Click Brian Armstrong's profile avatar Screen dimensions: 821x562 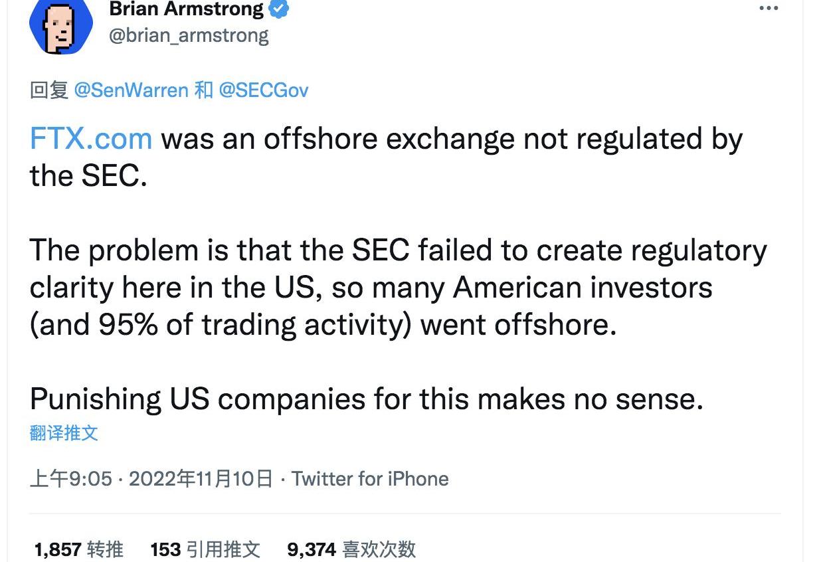(60, 25)
